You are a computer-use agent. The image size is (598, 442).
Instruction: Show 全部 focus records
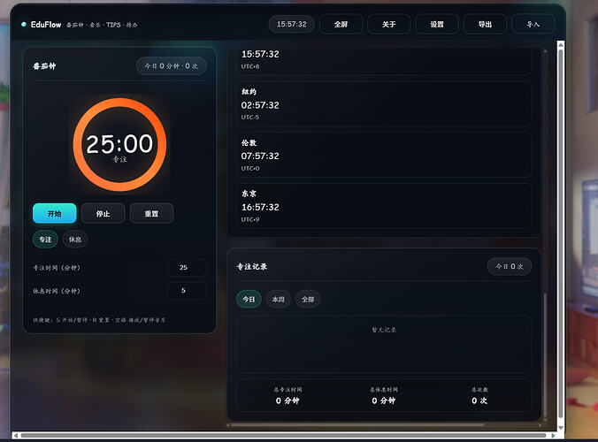point(308,300)
